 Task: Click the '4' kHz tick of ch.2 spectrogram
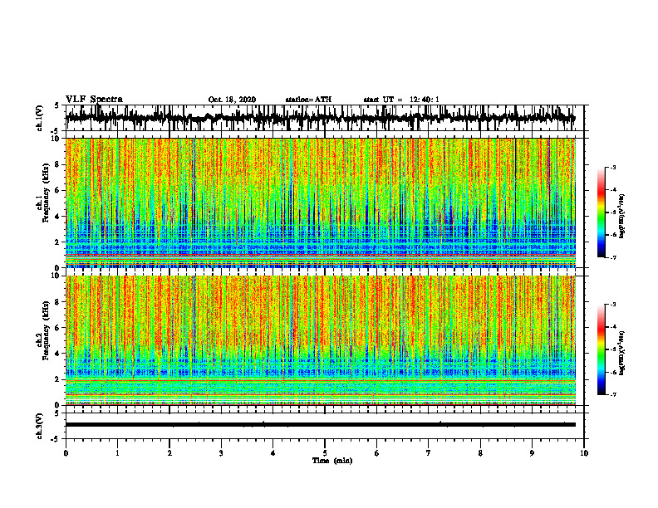(x=58, y=354)
